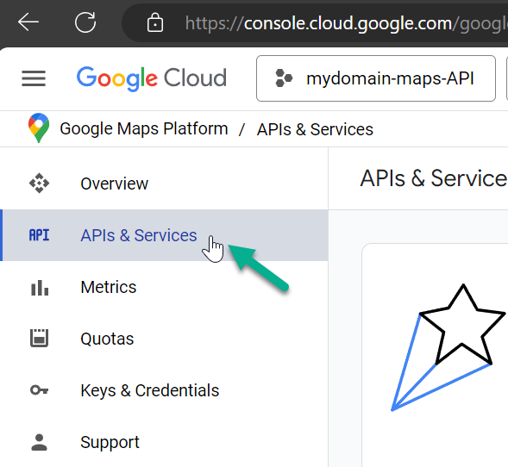The image size is (508, 467).
Task: Open Overview in the sidebar
Action: (x=164, y=184)
